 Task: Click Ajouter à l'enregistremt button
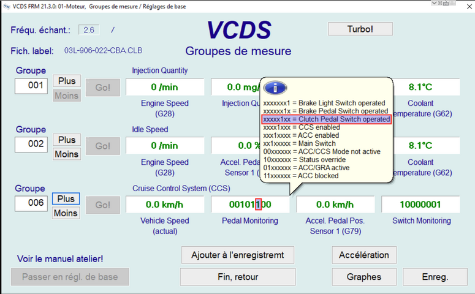tap(238, 255)
